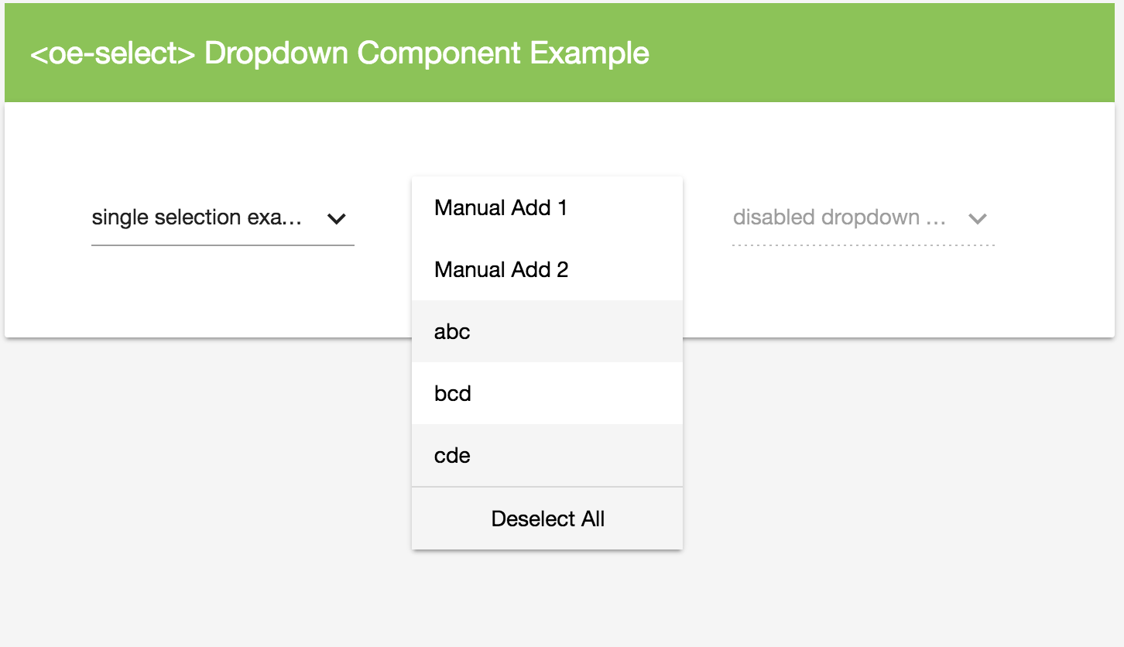Toggle the highlighted "abc" option off
Viewport: 1124px width, 647px height.
[547, 331]
